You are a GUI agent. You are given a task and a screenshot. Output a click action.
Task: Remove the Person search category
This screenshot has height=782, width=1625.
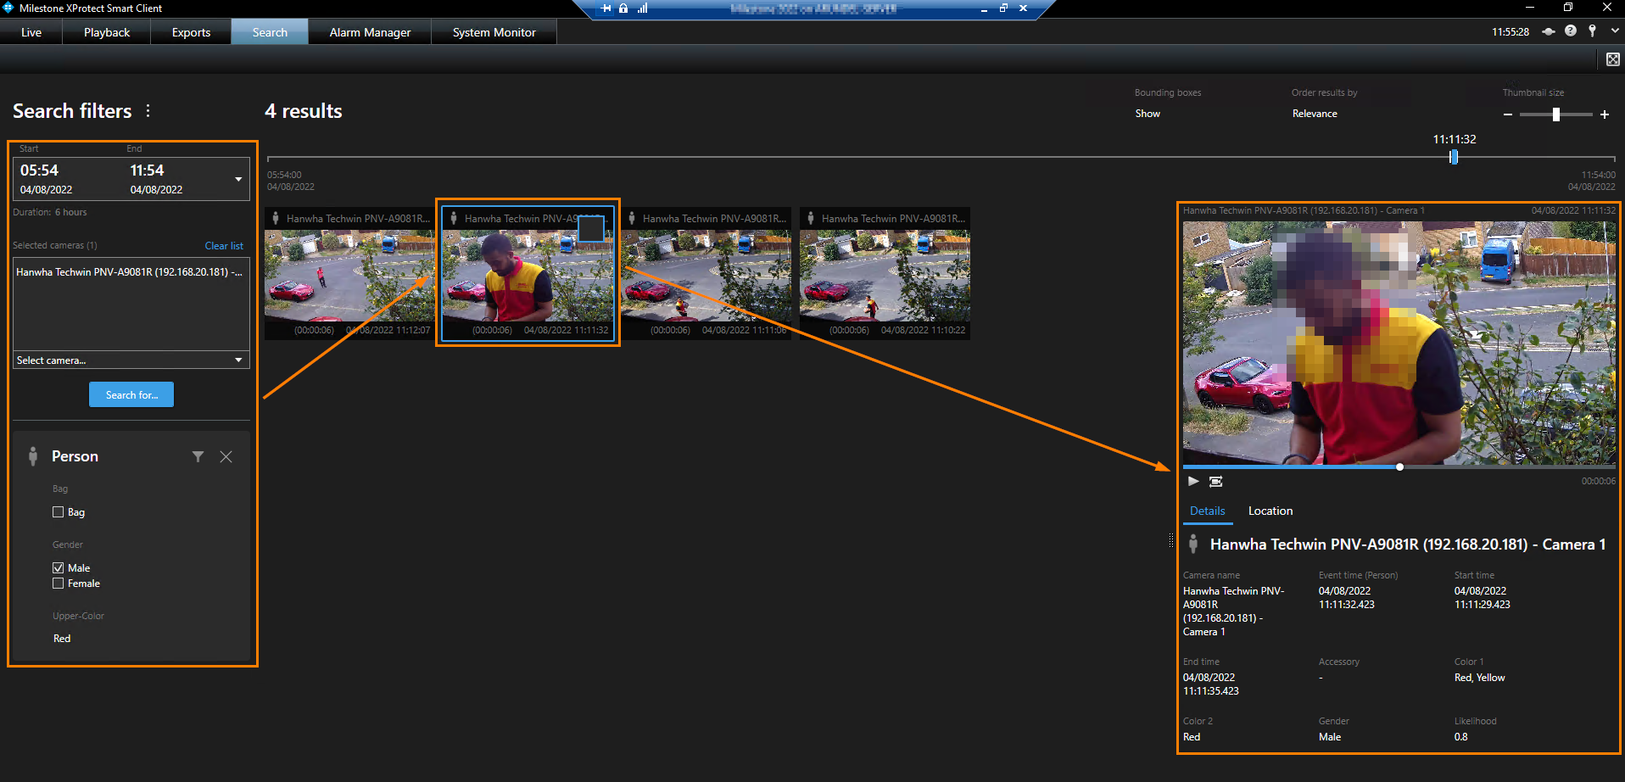coord(226,456)
